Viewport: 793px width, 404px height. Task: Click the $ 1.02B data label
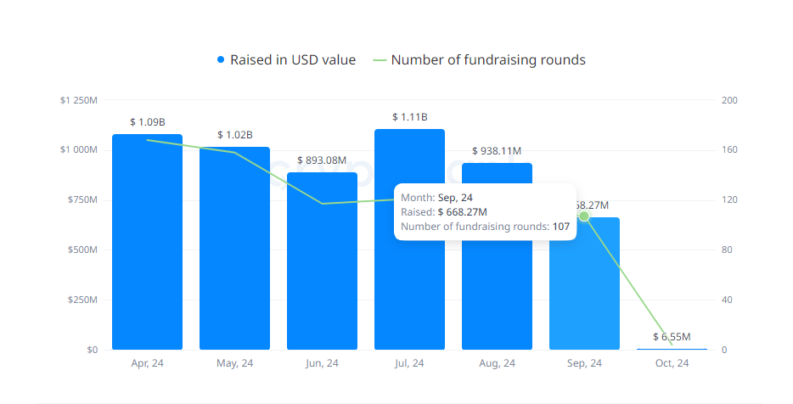[234, 135]
